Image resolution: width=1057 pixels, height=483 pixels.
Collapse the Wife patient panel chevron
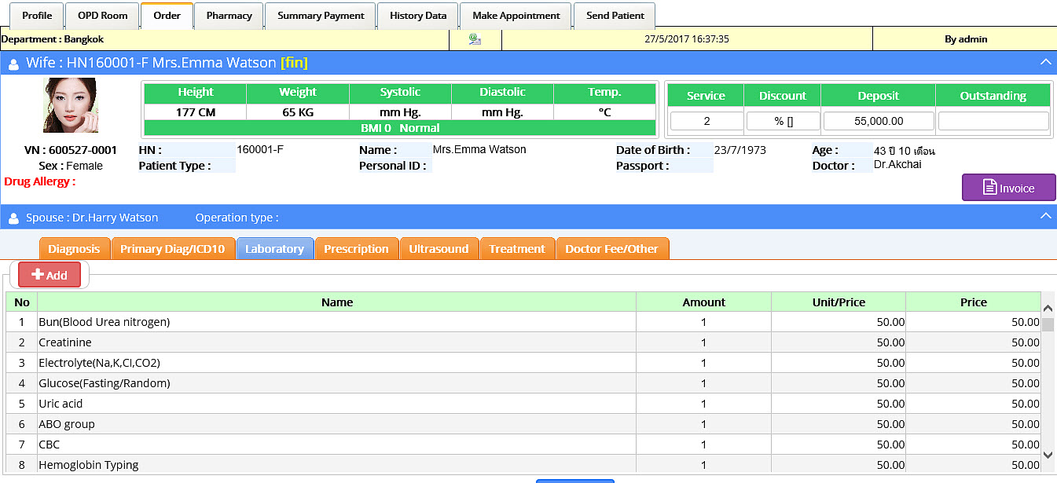tap(1044, 62)
